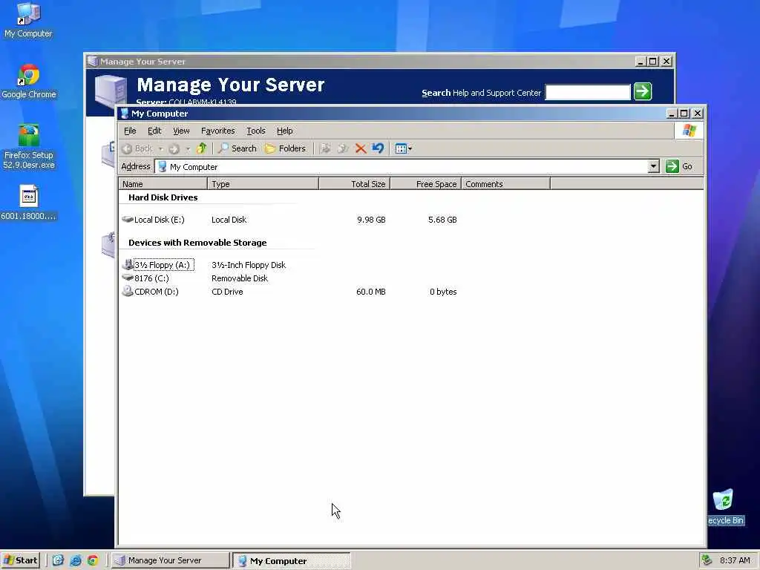This screenshot has height=570, width=760.
Task: Open the Forward history dropdown arrow
Action: [188, 148]
